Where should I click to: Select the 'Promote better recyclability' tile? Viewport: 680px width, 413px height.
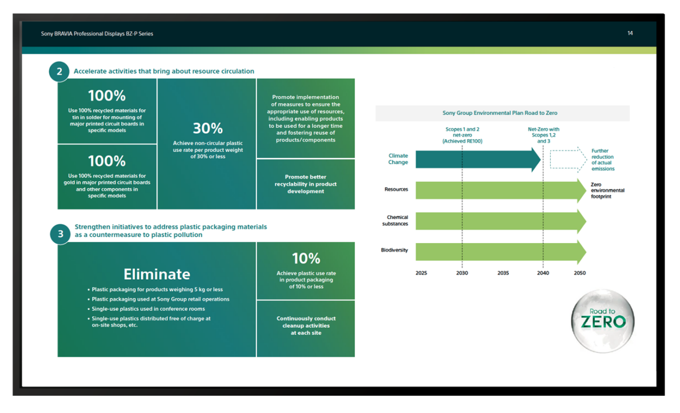[x=306, y=184]
